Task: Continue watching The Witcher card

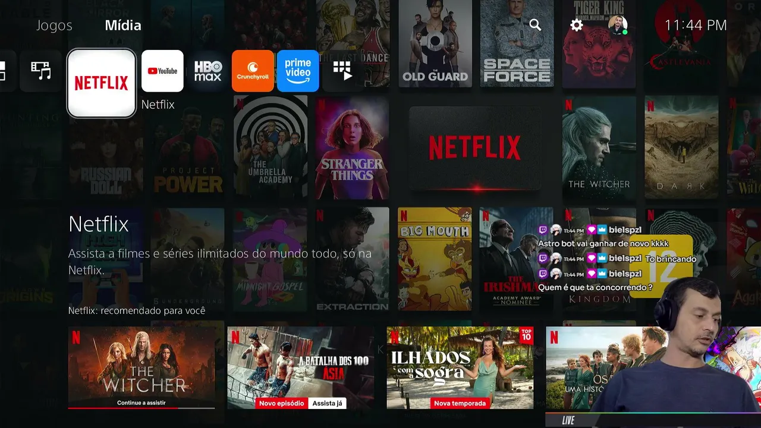Action: 141,367
